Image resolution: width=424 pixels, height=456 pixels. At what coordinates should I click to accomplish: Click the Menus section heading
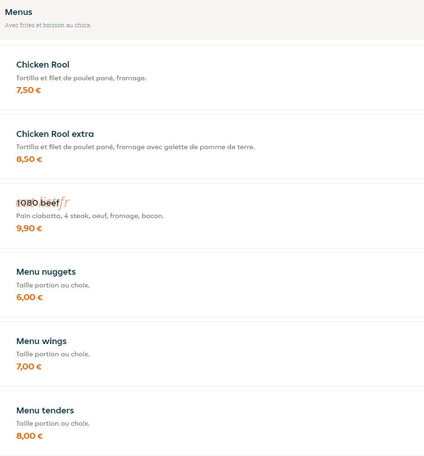(19, 12)
